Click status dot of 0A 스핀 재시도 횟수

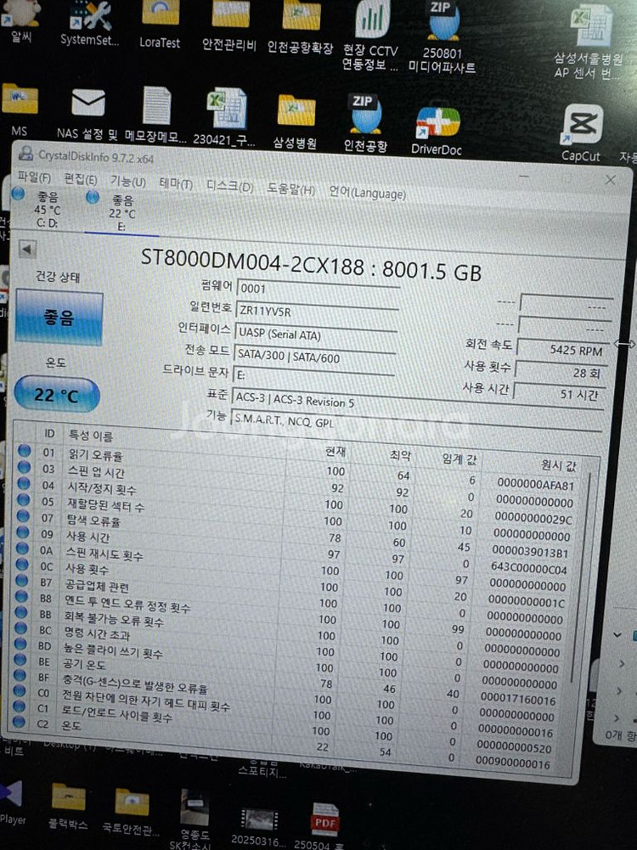coord(22,548)
